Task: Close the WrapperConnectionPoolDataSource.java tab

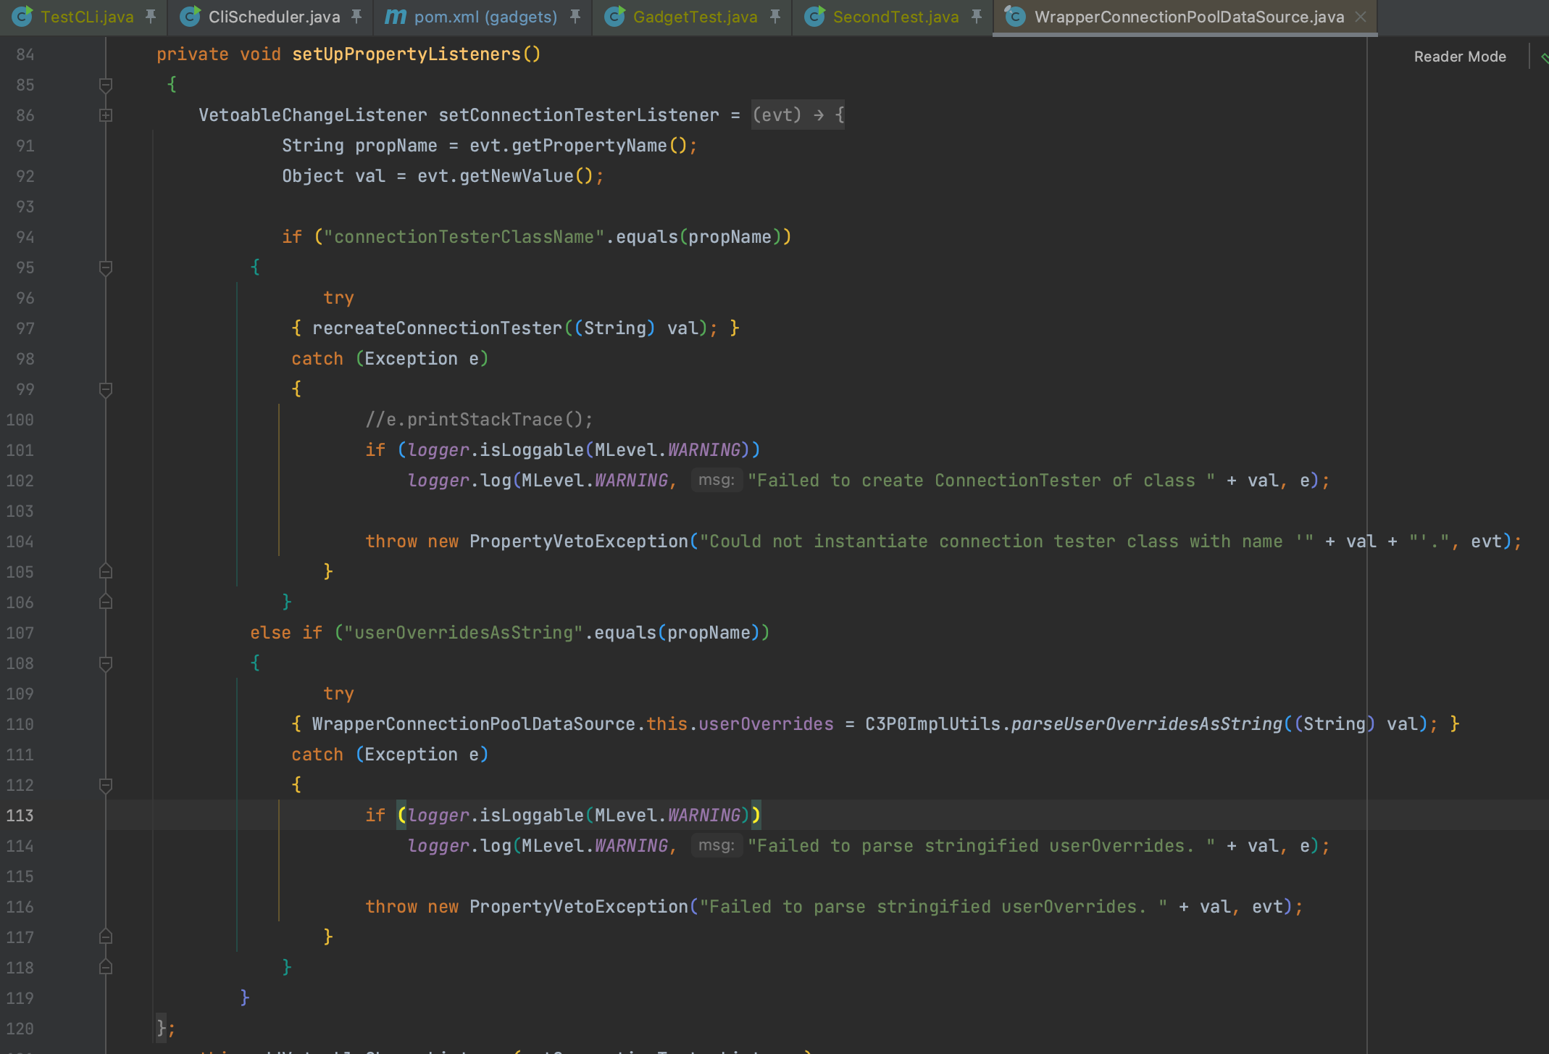Action: pyautogui.click(x=1361, y=17)
